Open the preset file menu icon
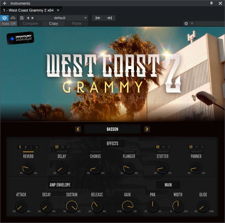The height and width of the screenshot is (223, 225). 22,18
